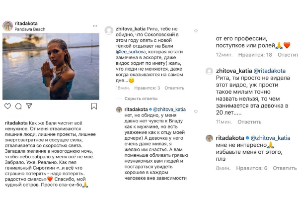The width and height of the screenshot is (298, 209).
Task: Like the ritadakota Pandawa Beach post
Action: pos(7,106)
